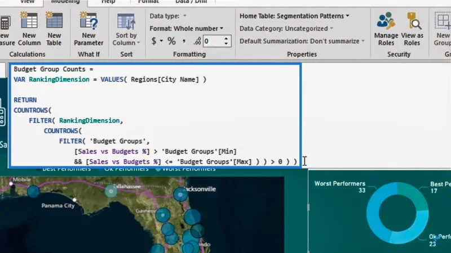Expand the Default Summarization dropdown
The height and width of the screenshot is (253, 451).
pos(302,41)
